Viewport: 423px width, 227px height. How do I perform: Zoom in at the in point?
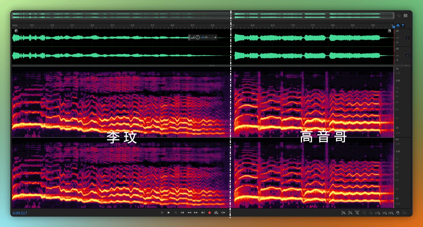coord(378,213)
